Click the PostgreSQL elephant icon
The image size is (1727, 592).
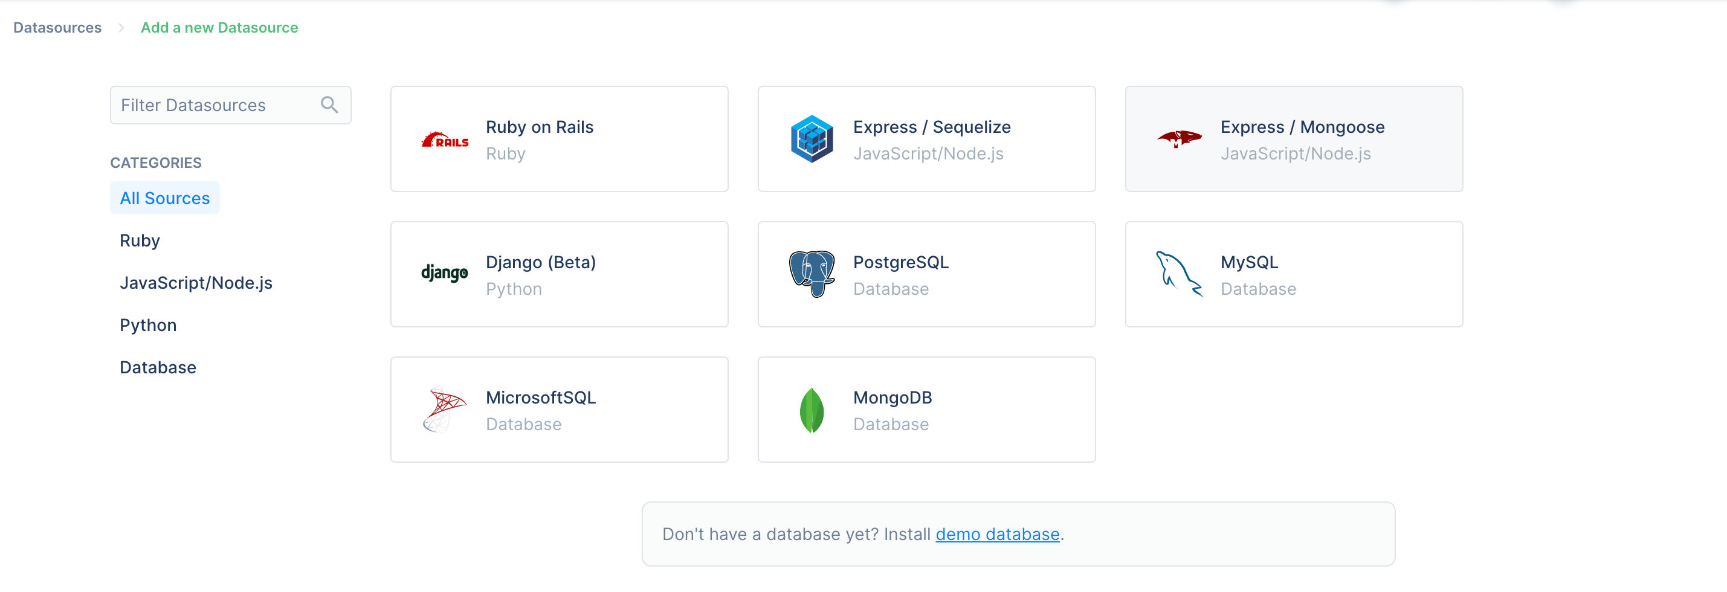point(811,274)
